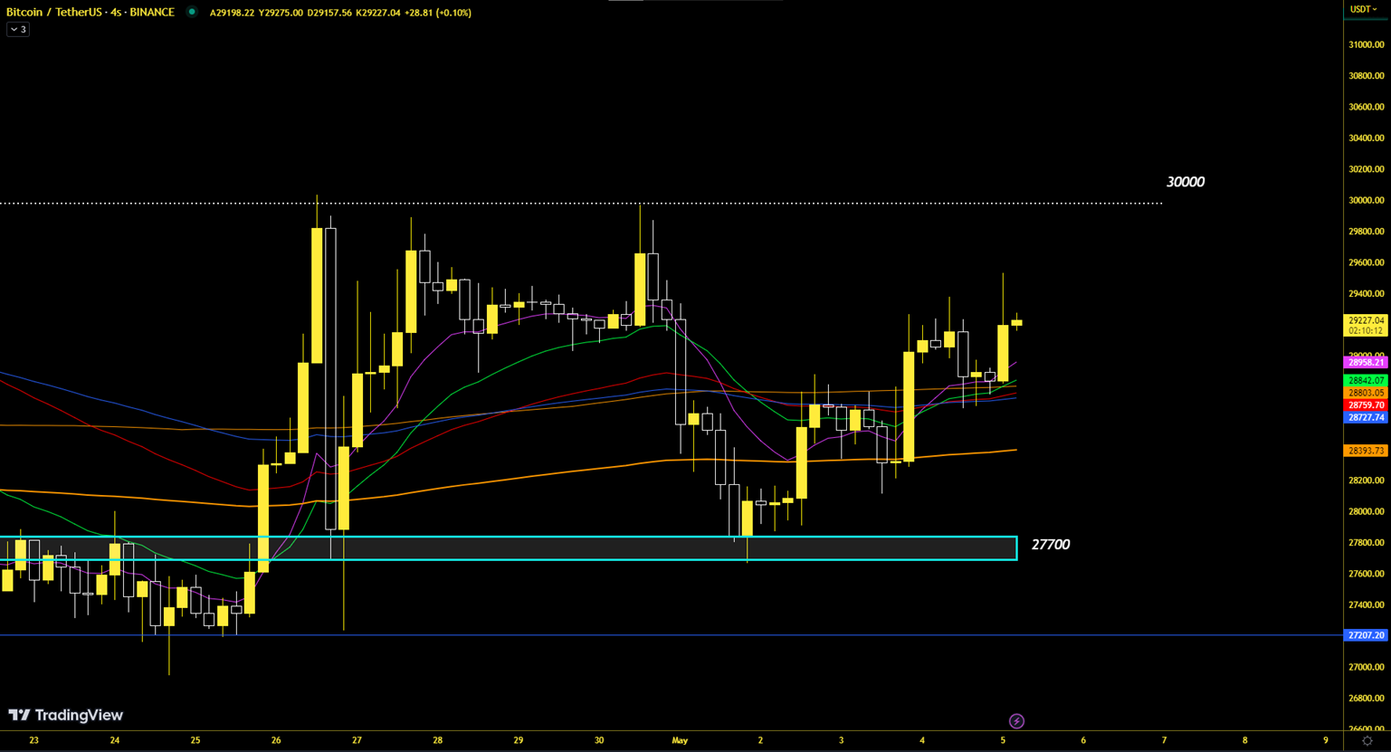The height and width of the screenshot is (752, 1391).
Task: Open chart settings gear icon
Action: tap(1367, 740)
